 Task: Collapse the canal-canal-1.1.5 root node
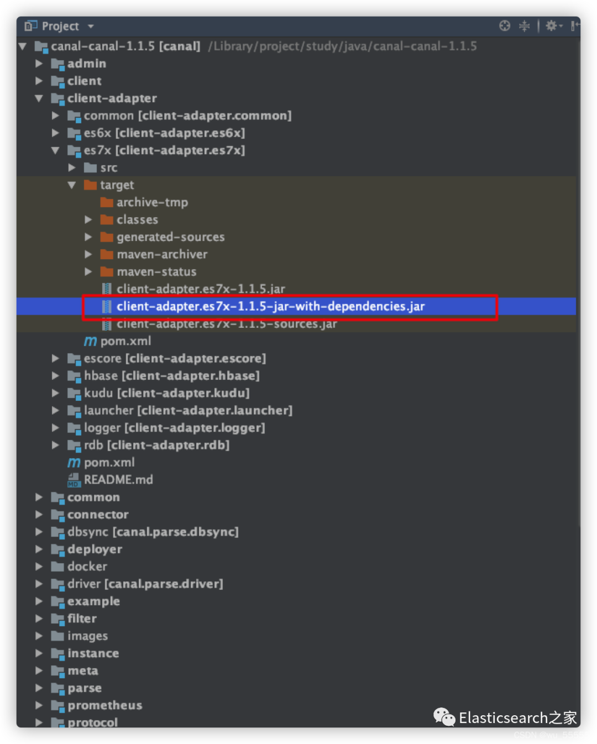tap(23, 46)
